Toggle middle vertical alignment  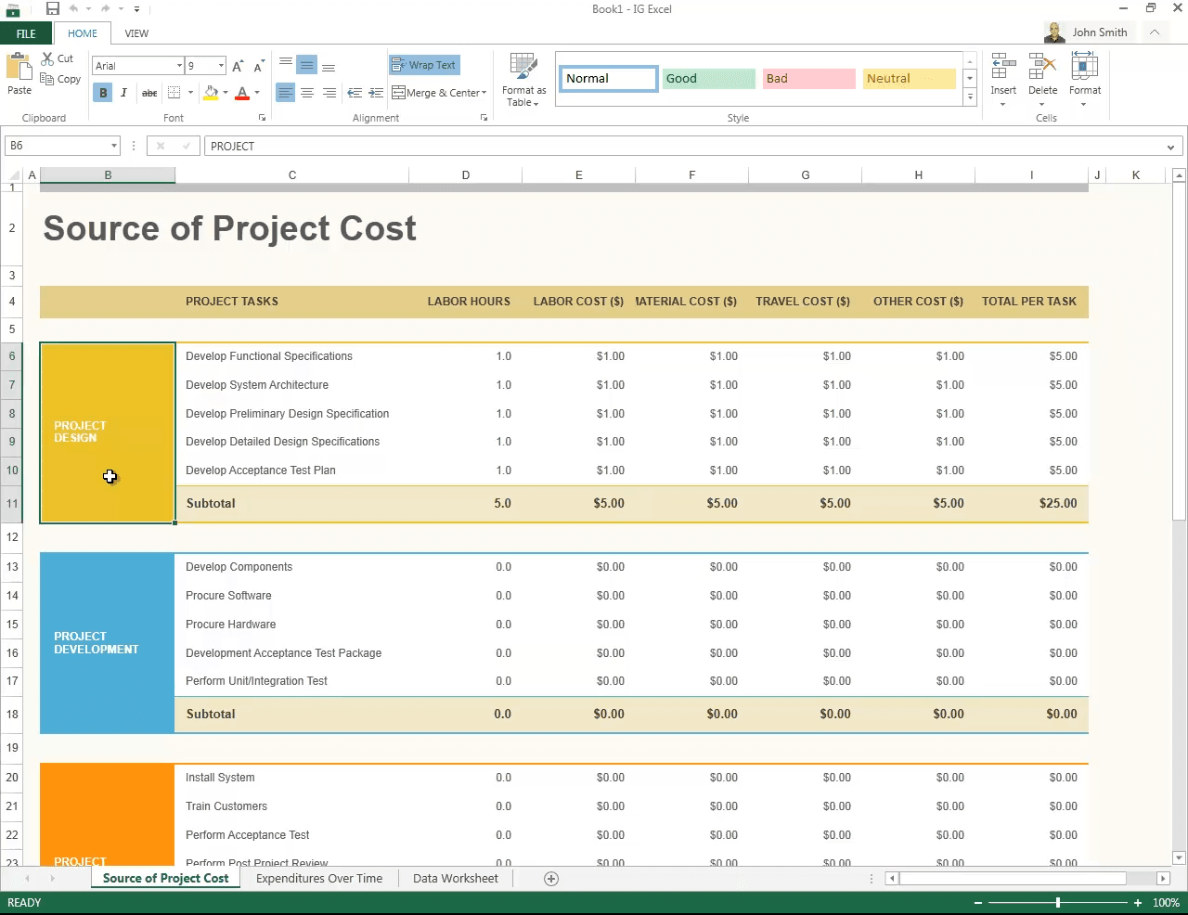pyautogui.click(x=307, y=65)
